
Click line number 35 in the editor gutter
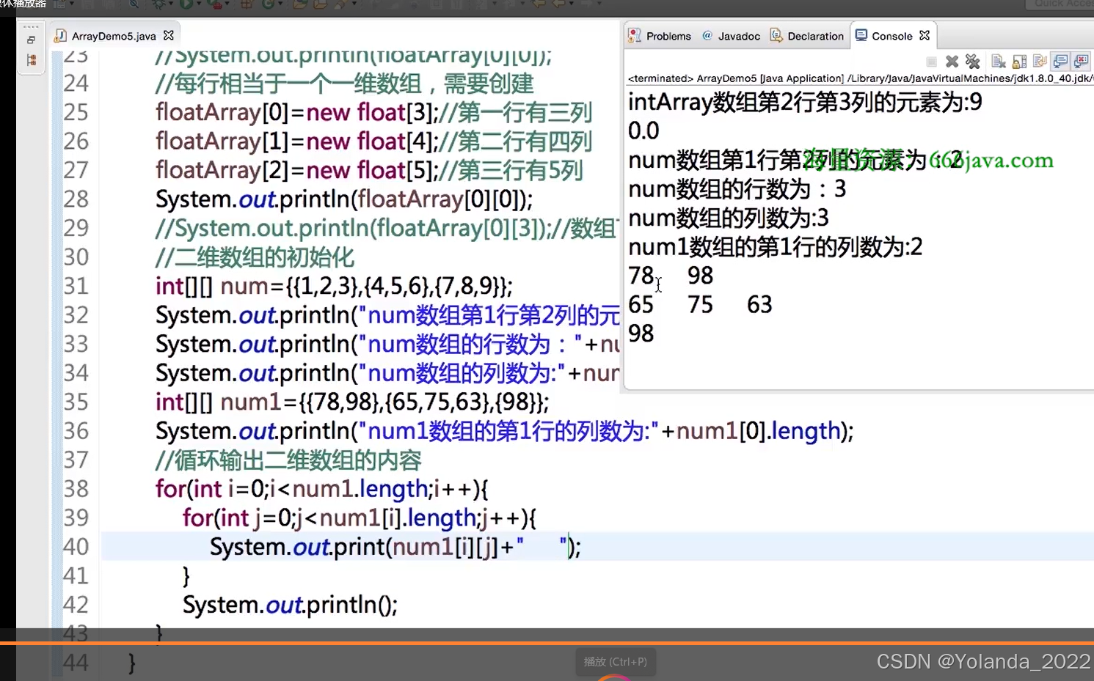76,402
